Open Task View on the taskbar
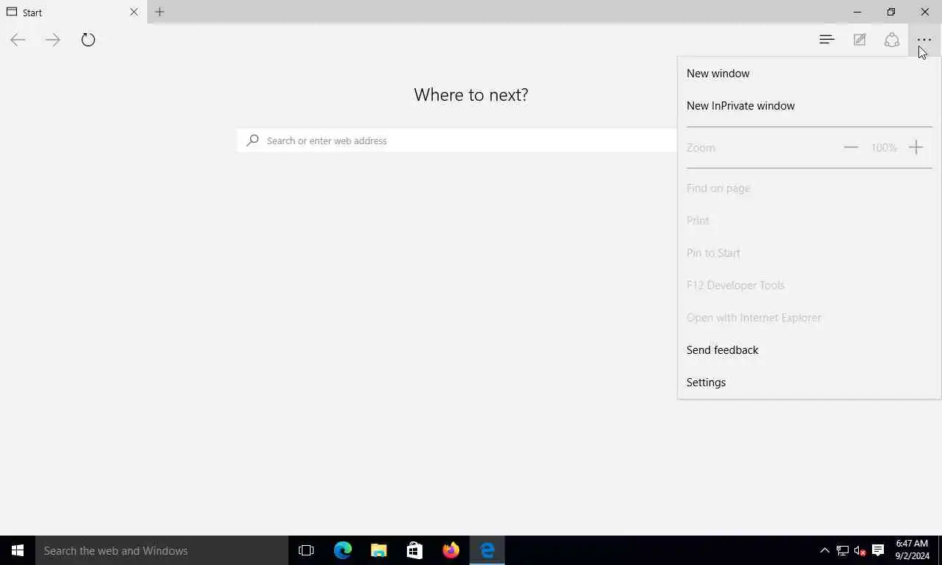 (306, 550)
